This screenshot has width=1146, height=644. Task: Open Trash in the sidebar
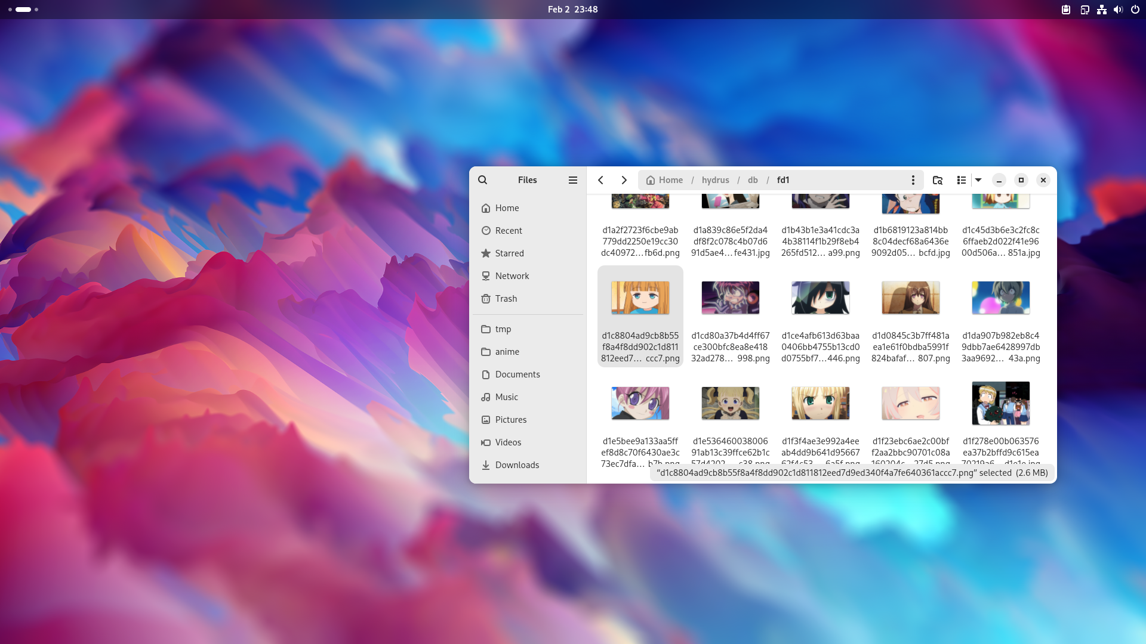[x=528, y=299]
